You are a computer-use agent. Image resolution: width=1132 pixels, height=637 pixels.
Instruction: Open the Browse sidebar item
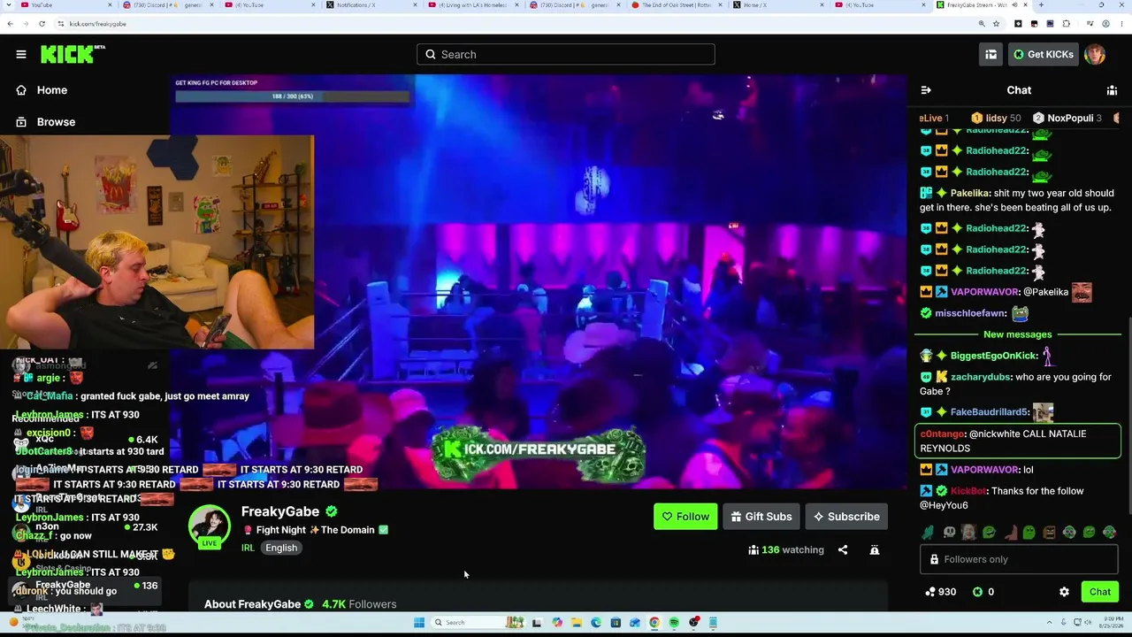coord(56,122)
